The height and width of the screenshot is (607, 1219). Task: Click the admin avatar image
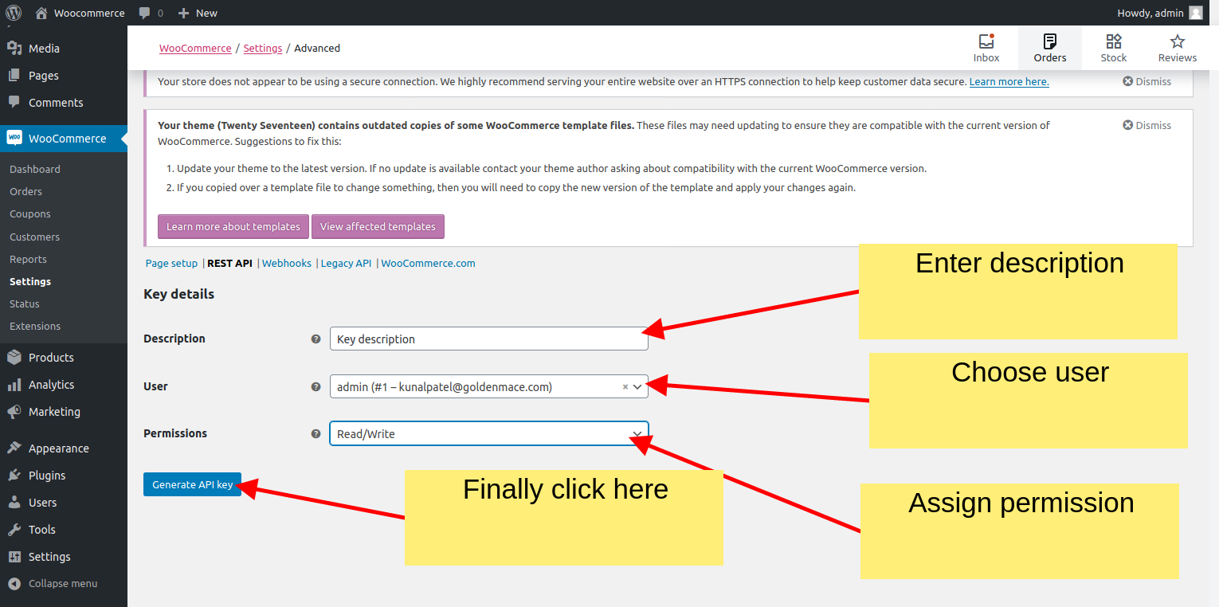pyautogui.click(x=1196, y=13)
